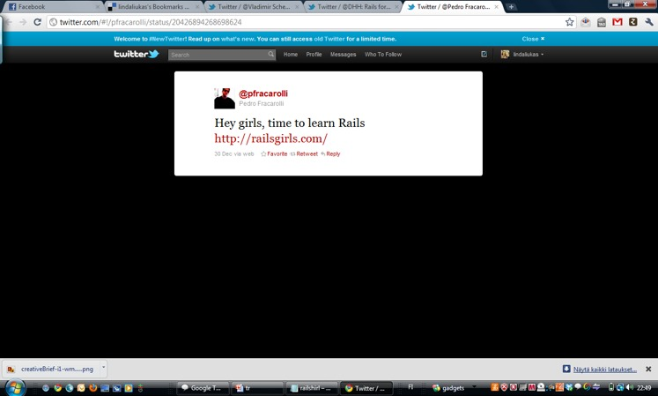Click the FI language indicator
The height and width of the screenshot is (396, 658).
410,387
